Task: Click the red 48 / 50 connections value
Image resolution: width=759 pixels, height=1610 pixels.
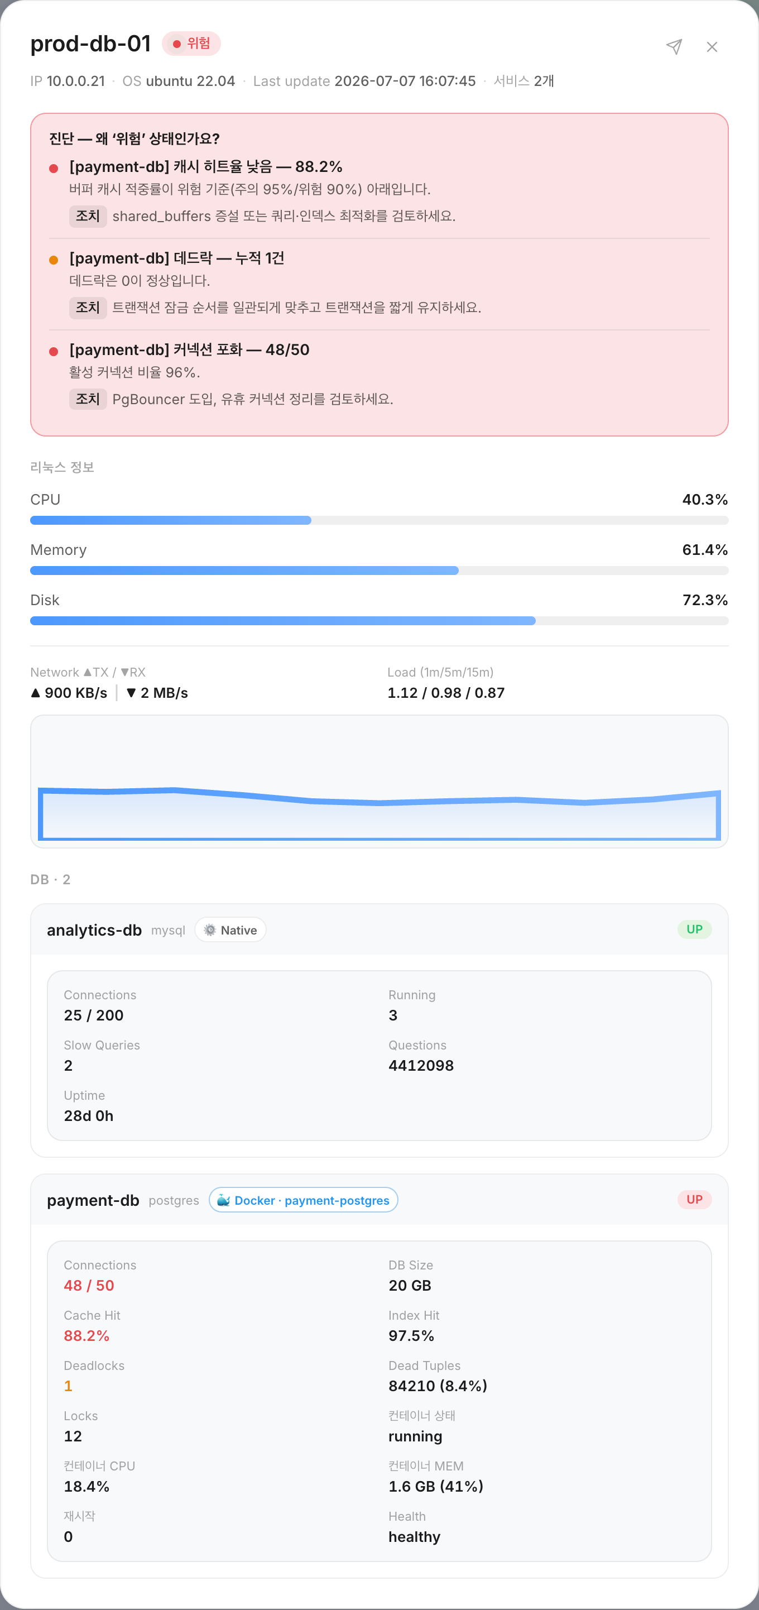Action: [x=89, y=1286]
